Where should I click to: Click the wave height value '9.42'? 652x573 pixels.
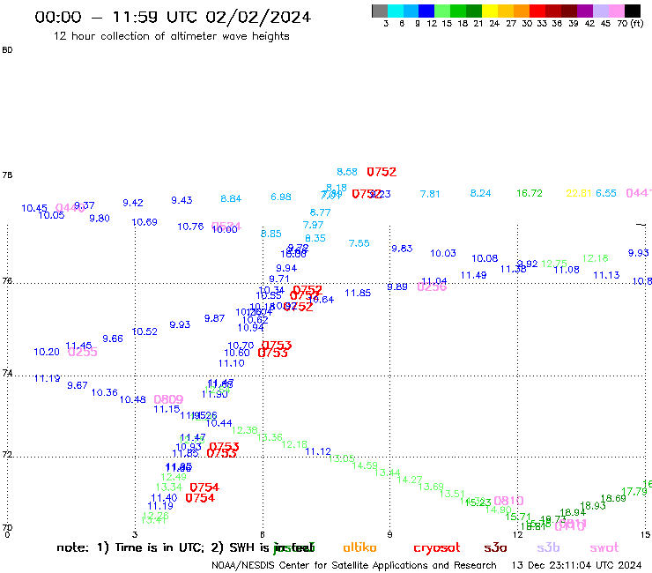pos(133,203)
